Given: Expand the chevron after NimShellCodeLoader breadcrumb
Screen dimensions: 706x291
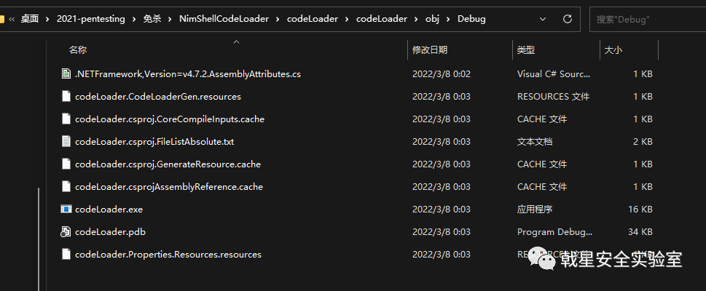Looking at the screenshot, I should pyautogui.click(x=278, y=19).
